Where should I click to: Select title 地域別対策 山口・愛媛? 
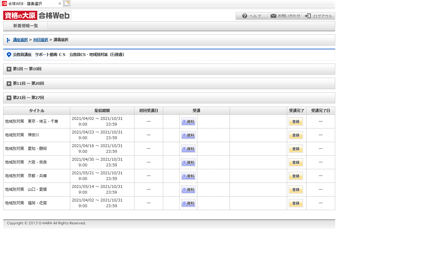pyautogui.click(x=26, y=189)
